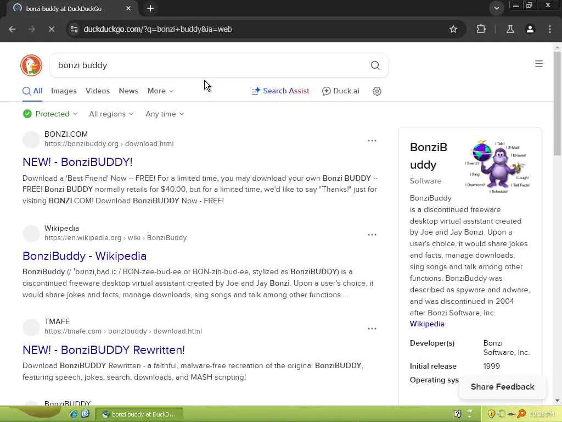Open NEW! - BonziBUDDY! result link

[x=77, y=162]
